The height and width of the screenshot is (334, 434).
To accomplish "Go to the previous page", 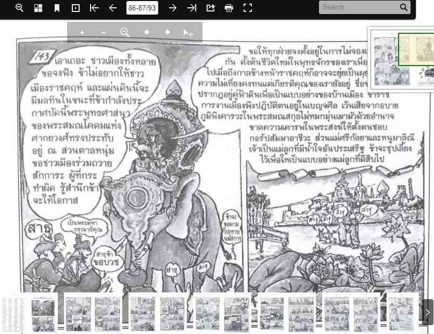I will click(113, 8).
